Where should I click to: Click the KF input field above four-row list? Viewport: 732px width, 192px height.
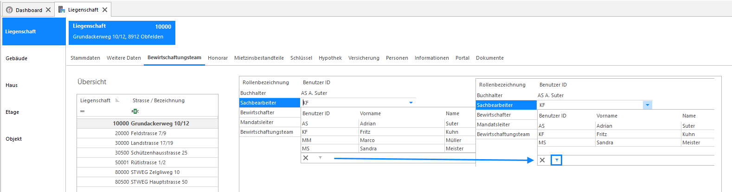click(x=354, y=103)
